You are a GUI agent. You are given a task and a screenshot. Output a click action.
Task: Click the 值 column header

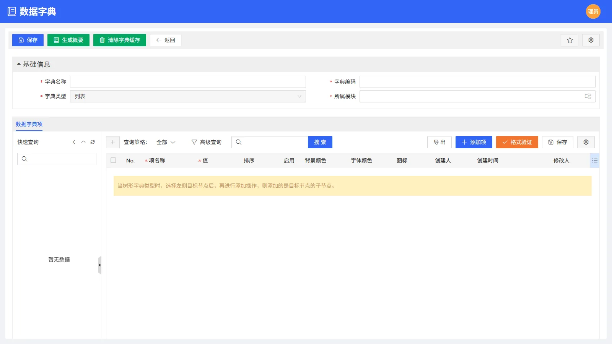[205, 161]
